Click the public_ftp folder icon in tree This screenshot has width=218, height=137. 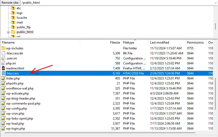(13, 27)
